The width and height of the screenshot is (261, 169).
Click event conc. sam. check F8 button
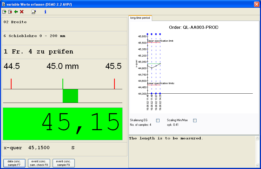[39, 163]
